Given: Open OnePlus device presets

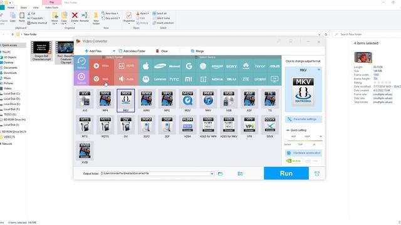Looking at the screenshot, I should click(203, 79).
